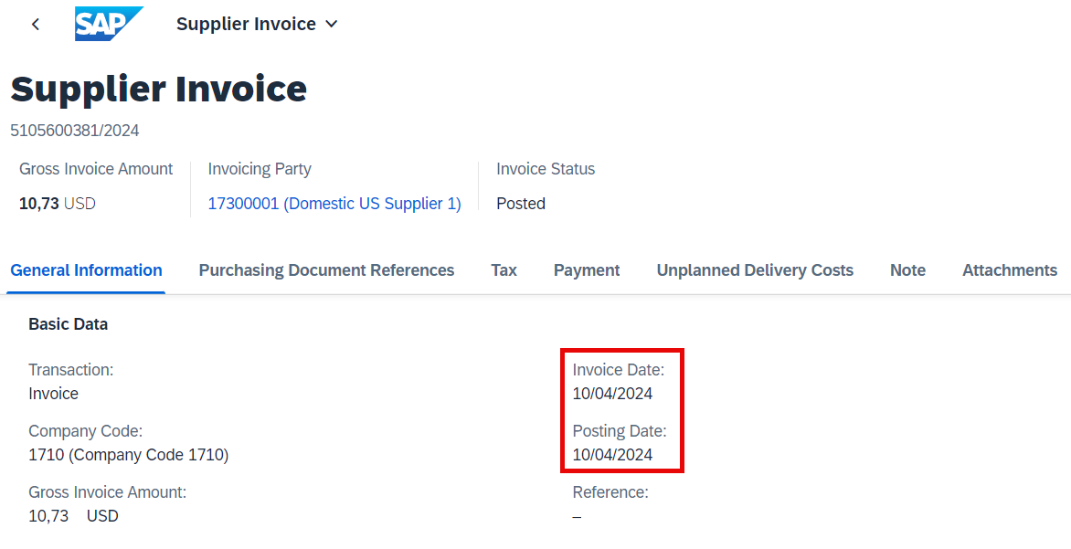Image resolution: width=1071 pixels, height=549 pixels.
Task: Go to the Payment tab
Action: coord(587,270)
